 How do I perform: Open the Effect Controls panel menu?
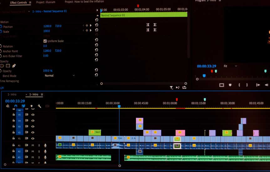tap(30, 3)
